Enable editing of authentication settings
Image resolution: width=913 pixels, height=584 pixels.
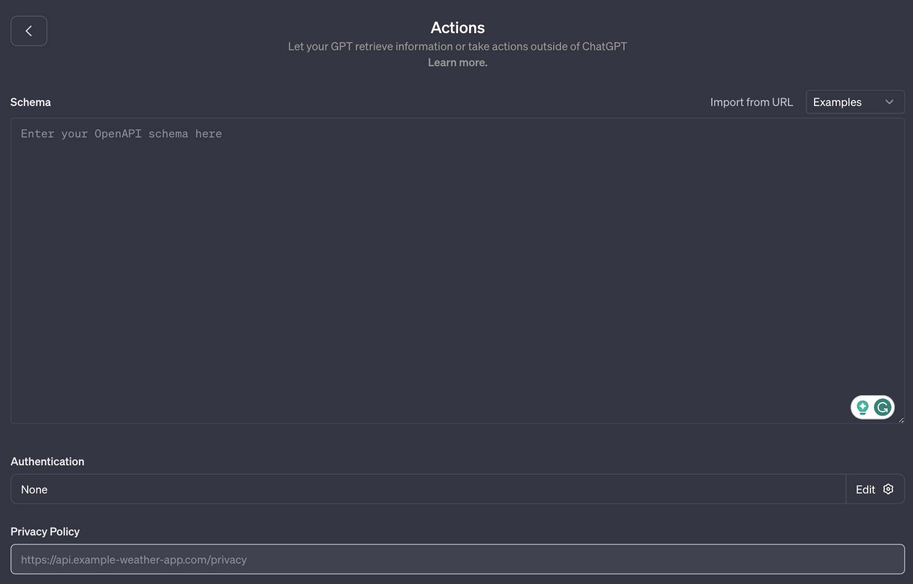point(865,489)
